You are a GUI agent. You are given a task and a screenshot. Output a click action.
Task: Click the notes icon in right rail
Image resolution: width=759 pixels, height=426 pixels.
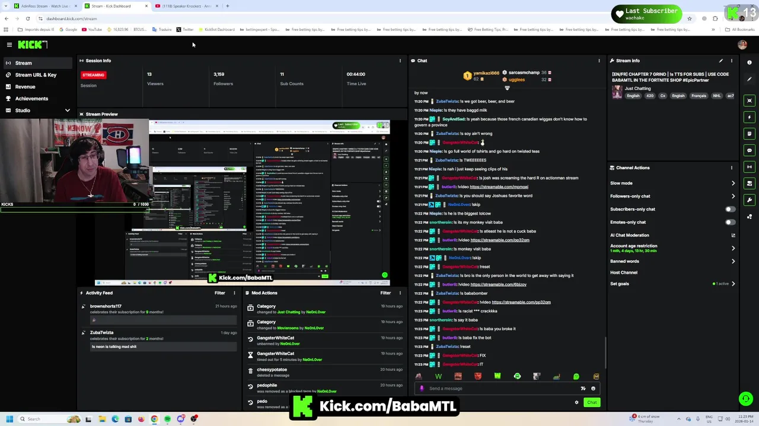(750, 134)
